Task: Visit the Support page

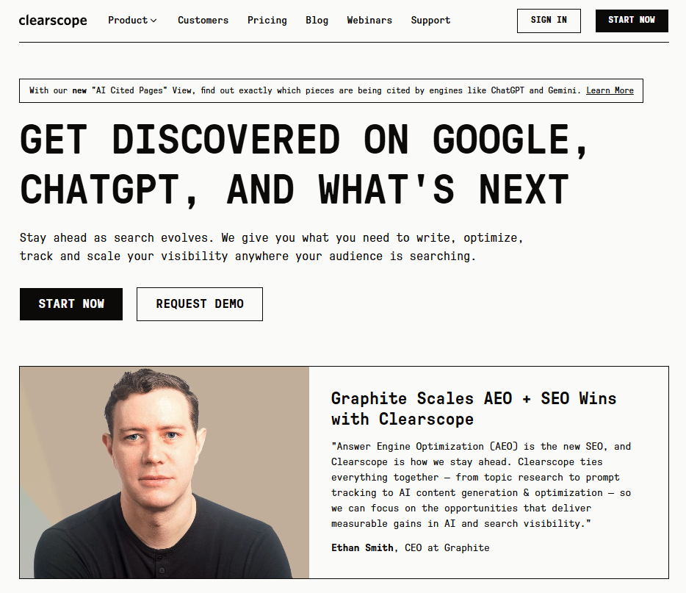Action: point(430,21)
